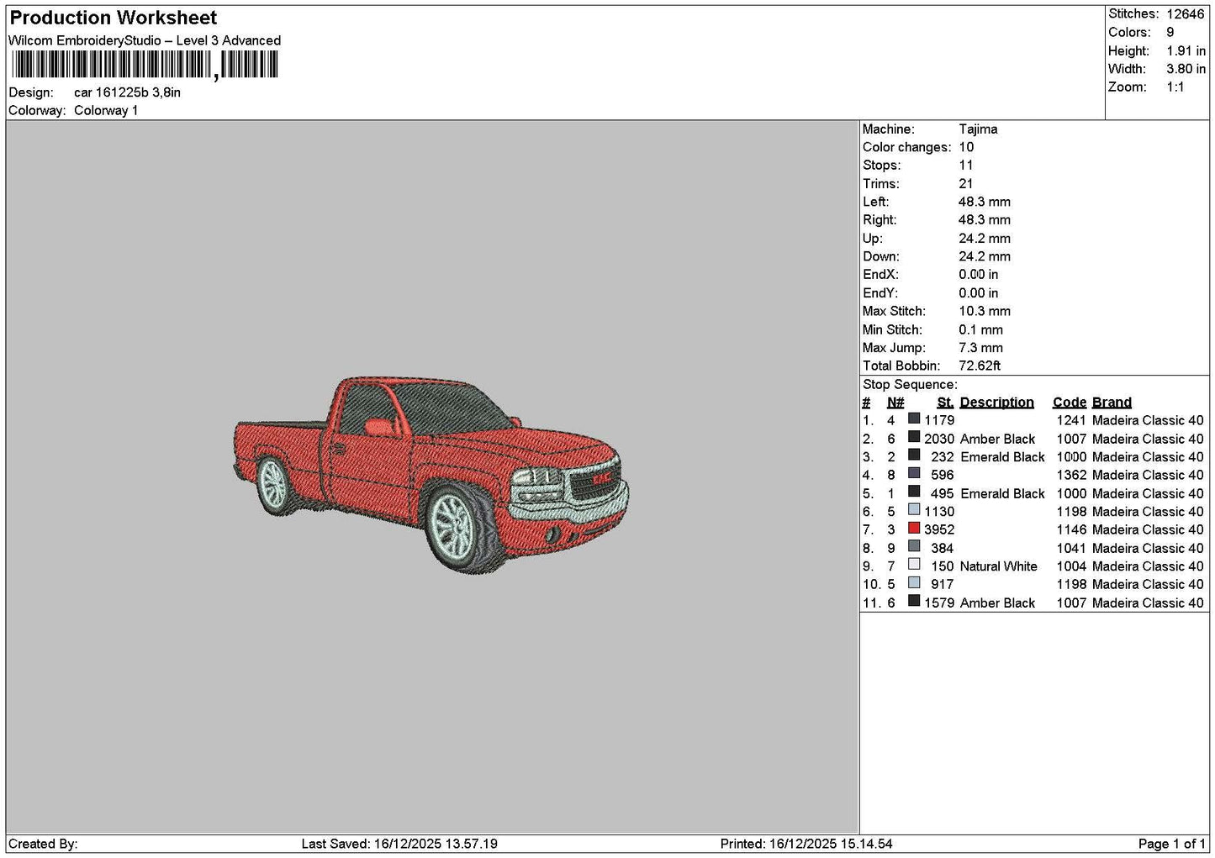
Task: Click the Machine value 'Tajima'
Action: click(x=978, y=129)
